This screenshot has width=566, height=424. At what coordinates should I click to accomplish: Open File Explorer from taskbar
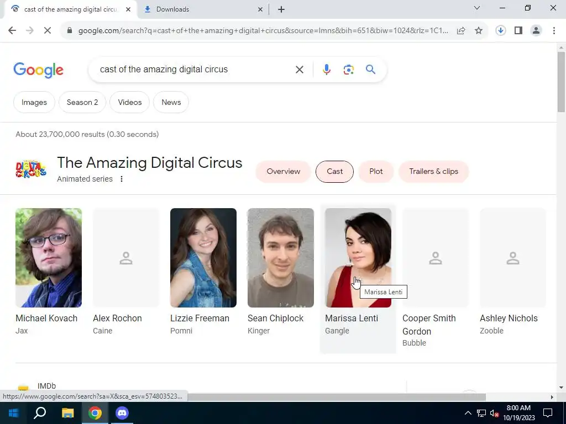coord(67,413)
